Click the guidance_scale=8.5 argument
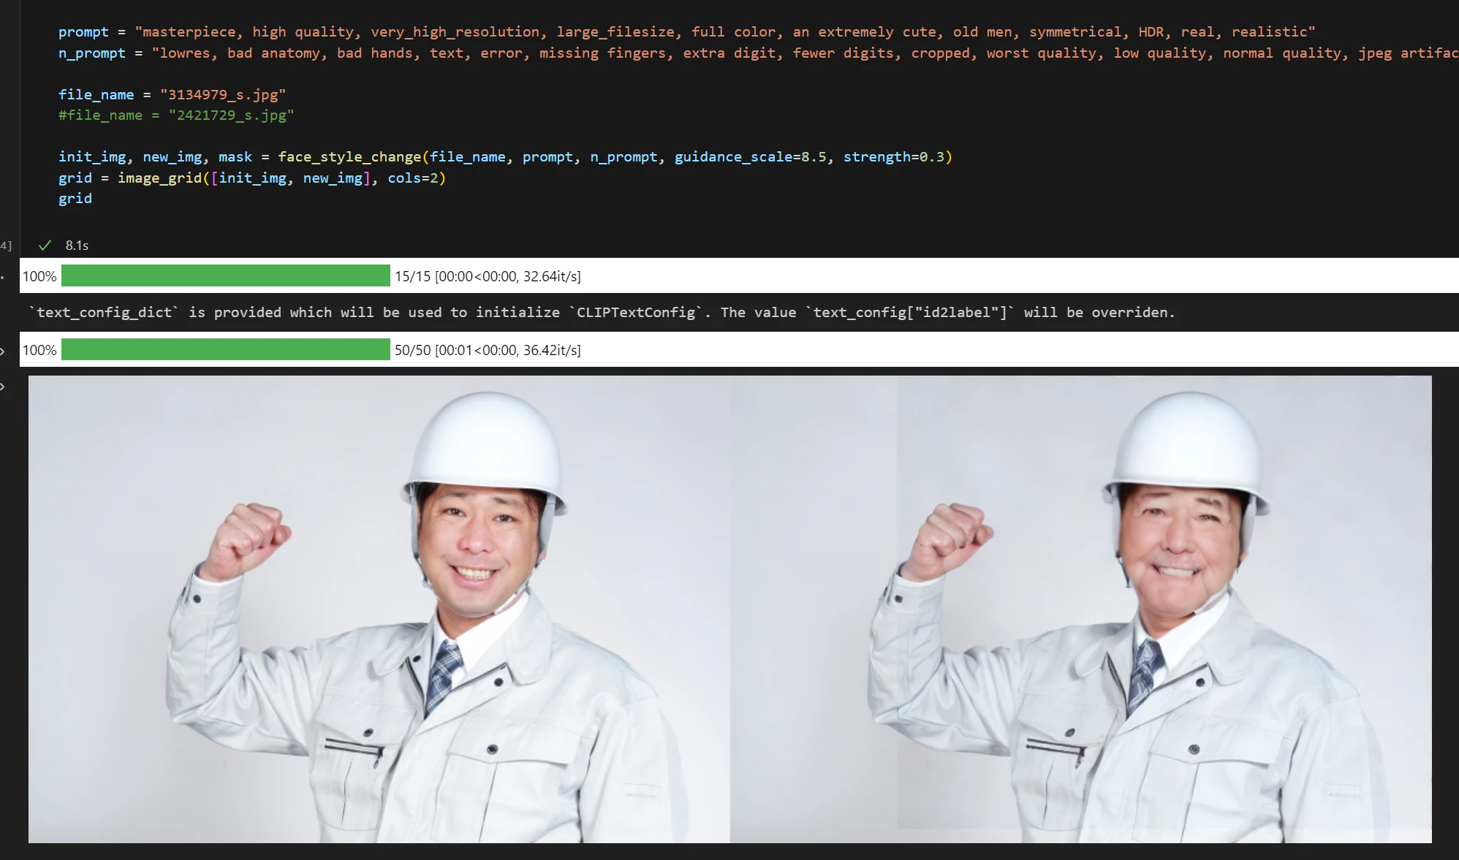 [750, 156]
